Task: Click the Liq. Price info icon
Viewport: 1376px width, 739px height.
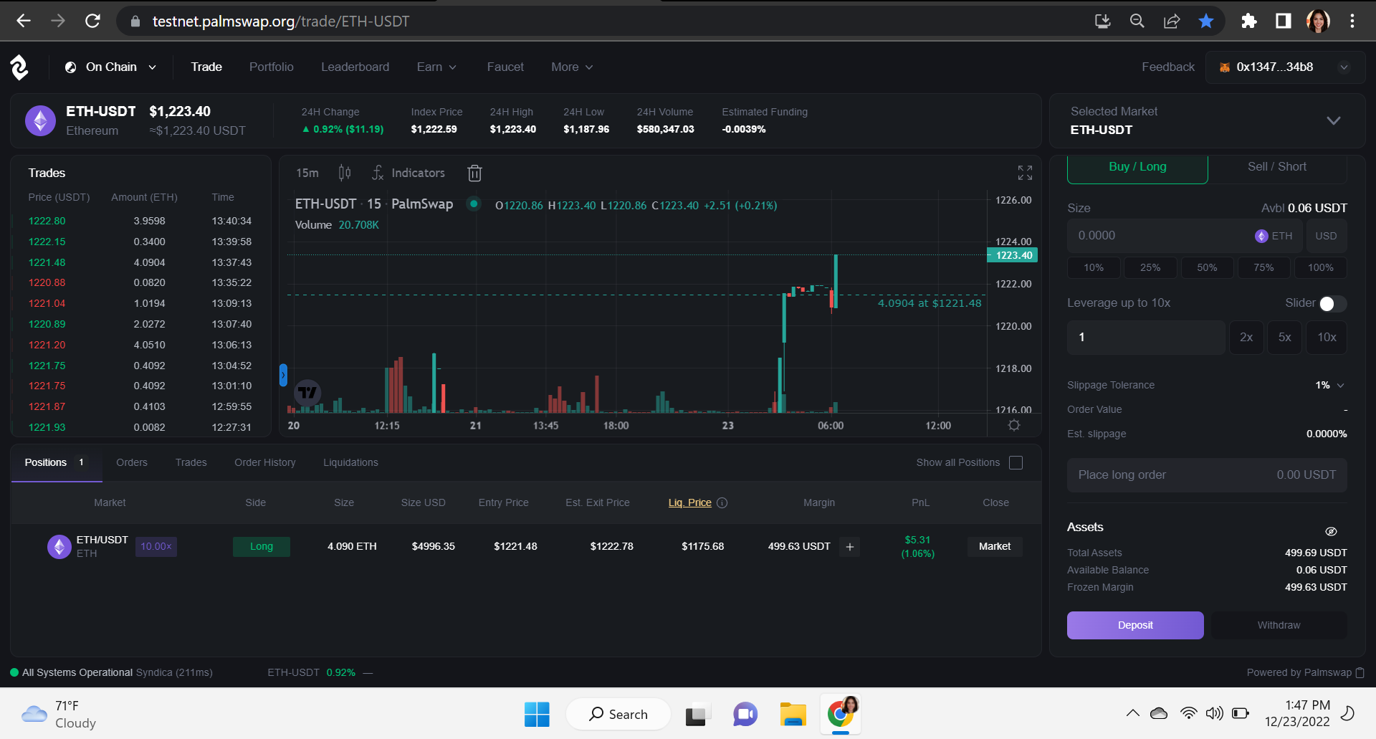Action: (722, 502)
